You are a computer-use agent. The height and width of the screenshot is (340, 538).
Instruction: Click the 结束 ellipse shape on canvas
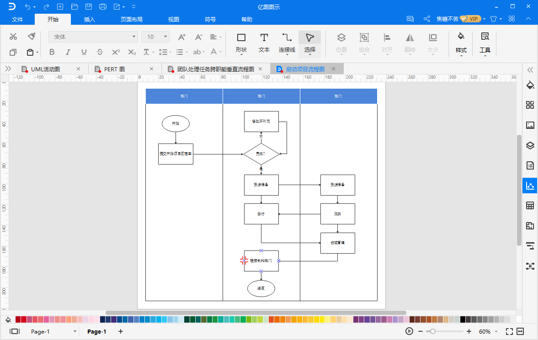click(261, 288)
